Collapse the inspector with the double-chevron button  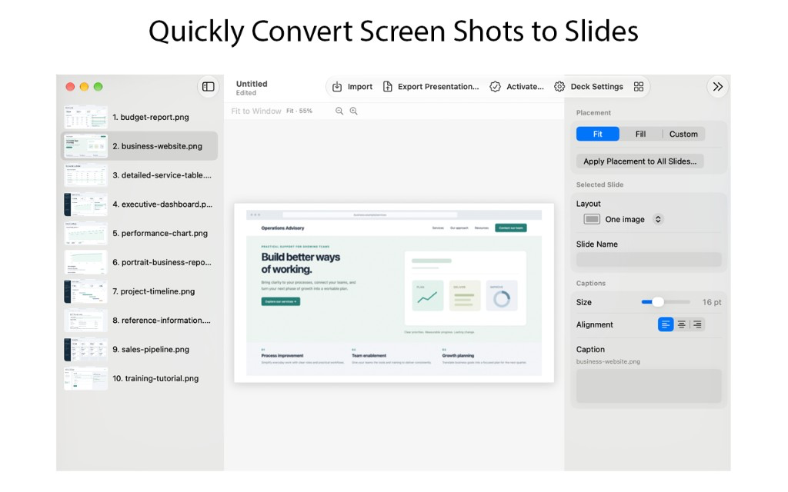(718, 86)
